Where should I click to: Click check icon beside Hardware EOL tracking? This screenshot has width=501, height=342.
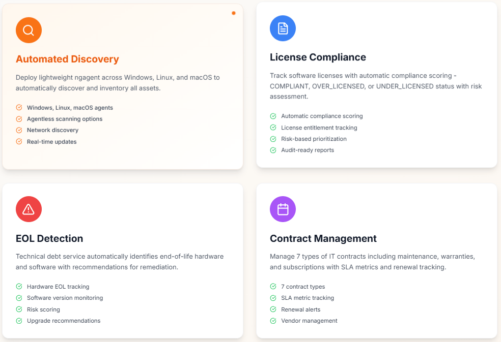point(19,287)
